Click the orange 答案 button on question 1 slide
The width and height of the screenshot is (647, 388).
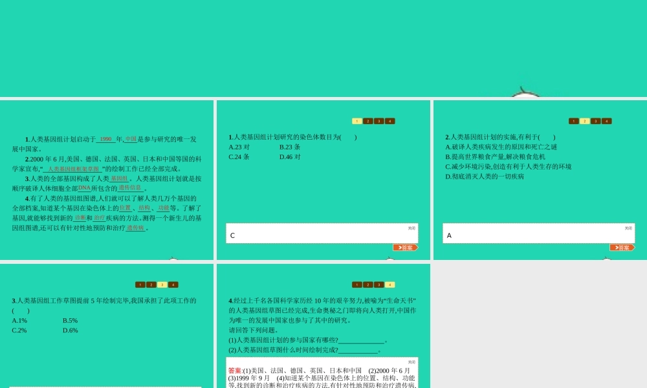(x=406, y=248)
